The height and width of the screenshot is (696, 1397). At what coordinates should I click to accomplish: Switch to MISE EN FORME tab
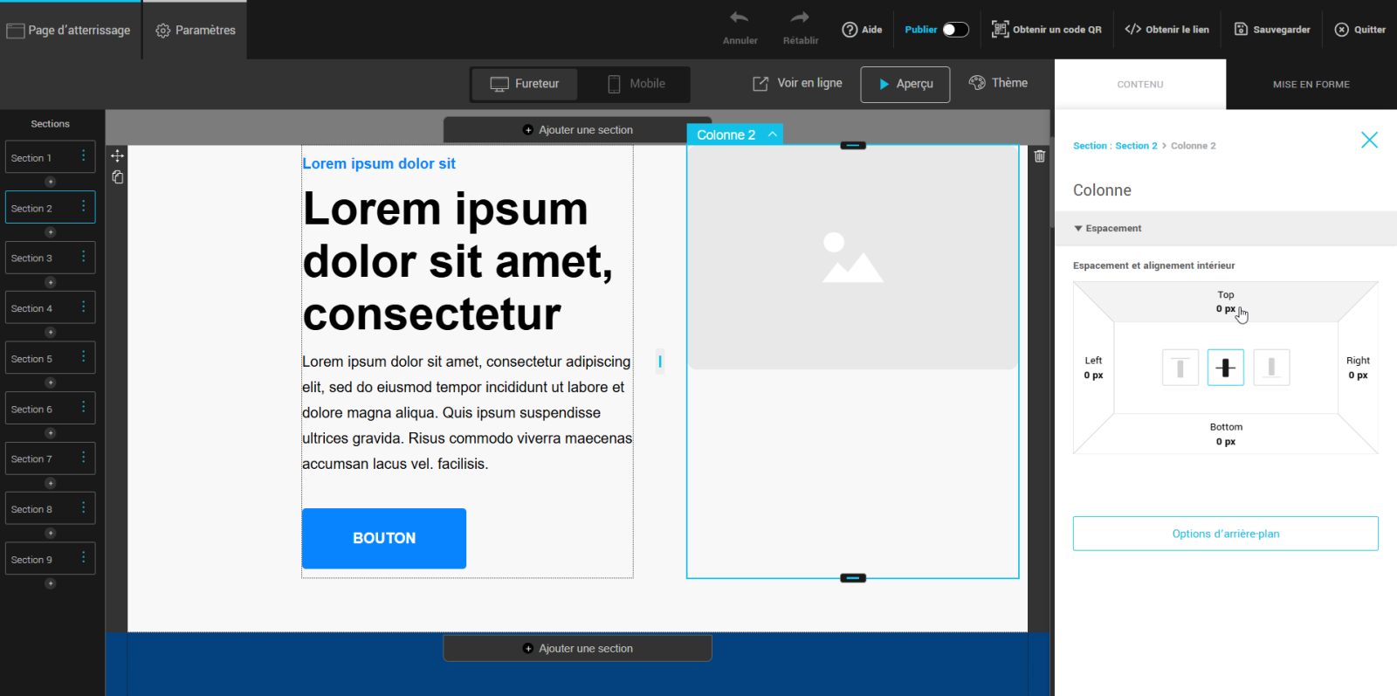click(x=1311, y=85)
